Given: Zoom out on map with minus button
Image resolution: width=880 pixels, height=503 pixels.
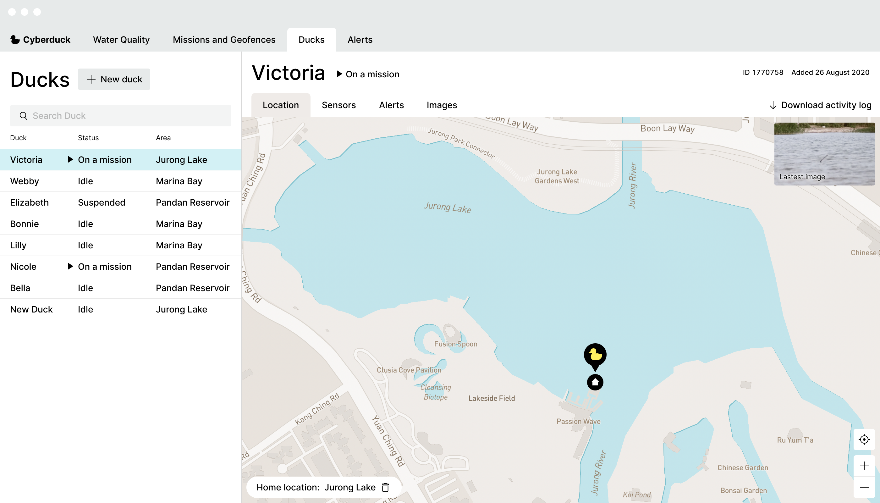Looking at the screenshot, I should 864,487.
